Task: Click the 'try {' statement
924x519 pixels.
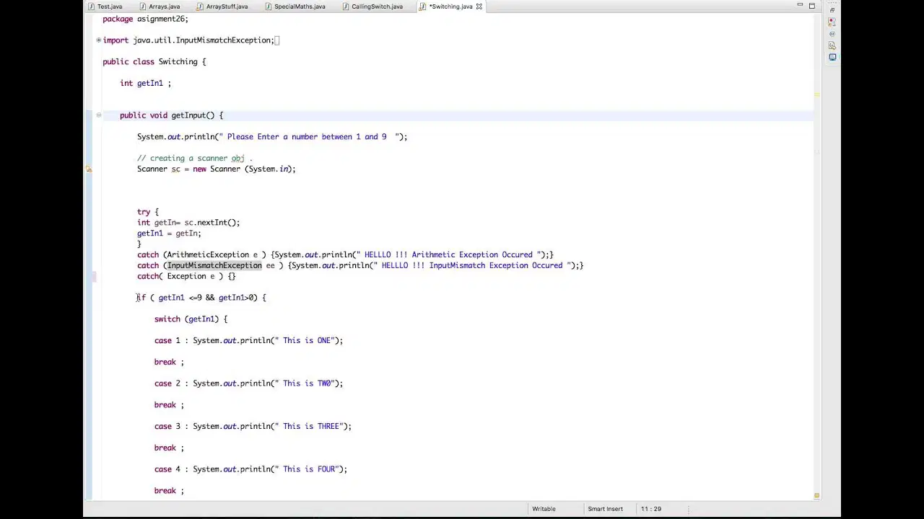Action: point(147,212)
